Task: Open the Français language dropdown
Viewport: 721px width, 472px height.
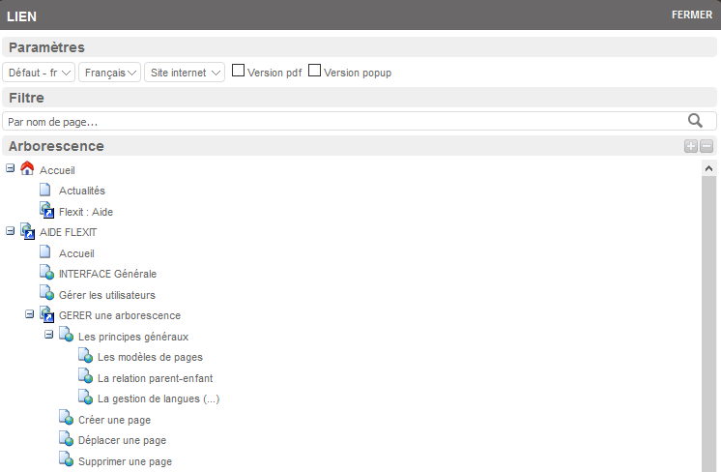Action: click(110, 73)
